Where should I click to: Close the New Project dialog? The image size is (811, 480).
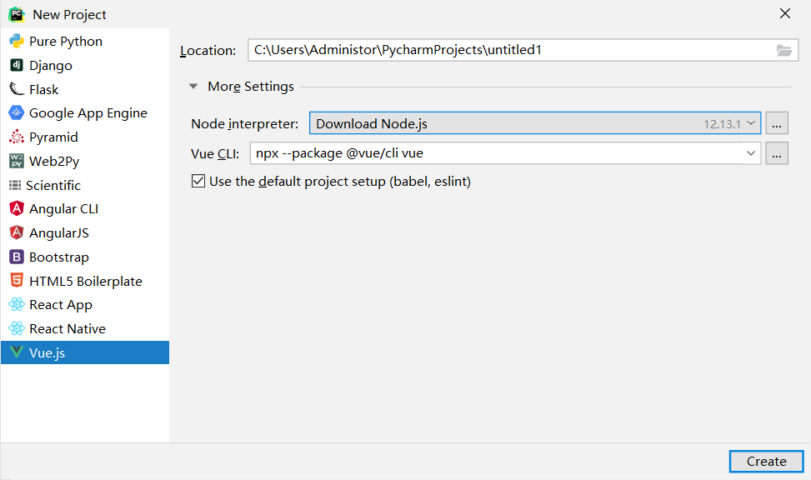[785, 14]
